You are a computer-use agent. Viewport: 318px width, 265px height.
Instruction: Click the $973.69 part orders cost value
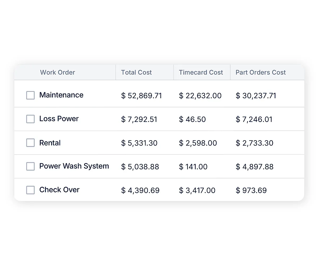pos(251,190)
